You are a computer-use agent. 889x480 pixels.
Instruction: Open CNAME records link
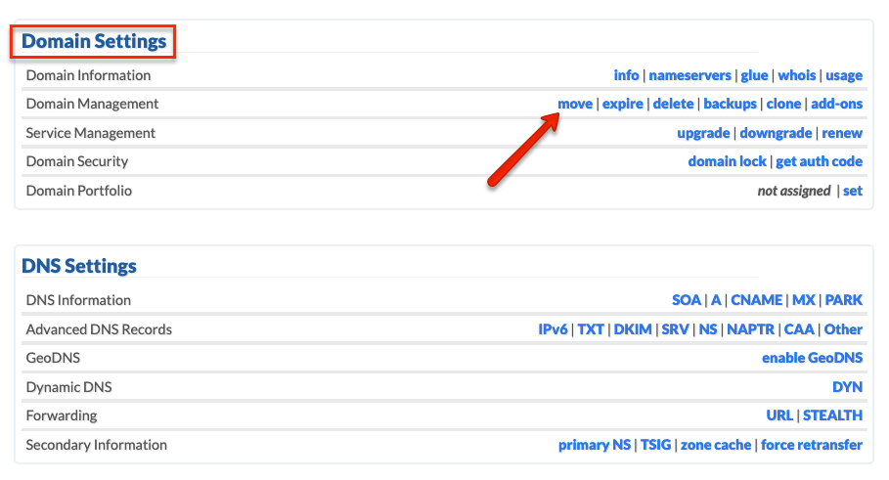point(756,300)
